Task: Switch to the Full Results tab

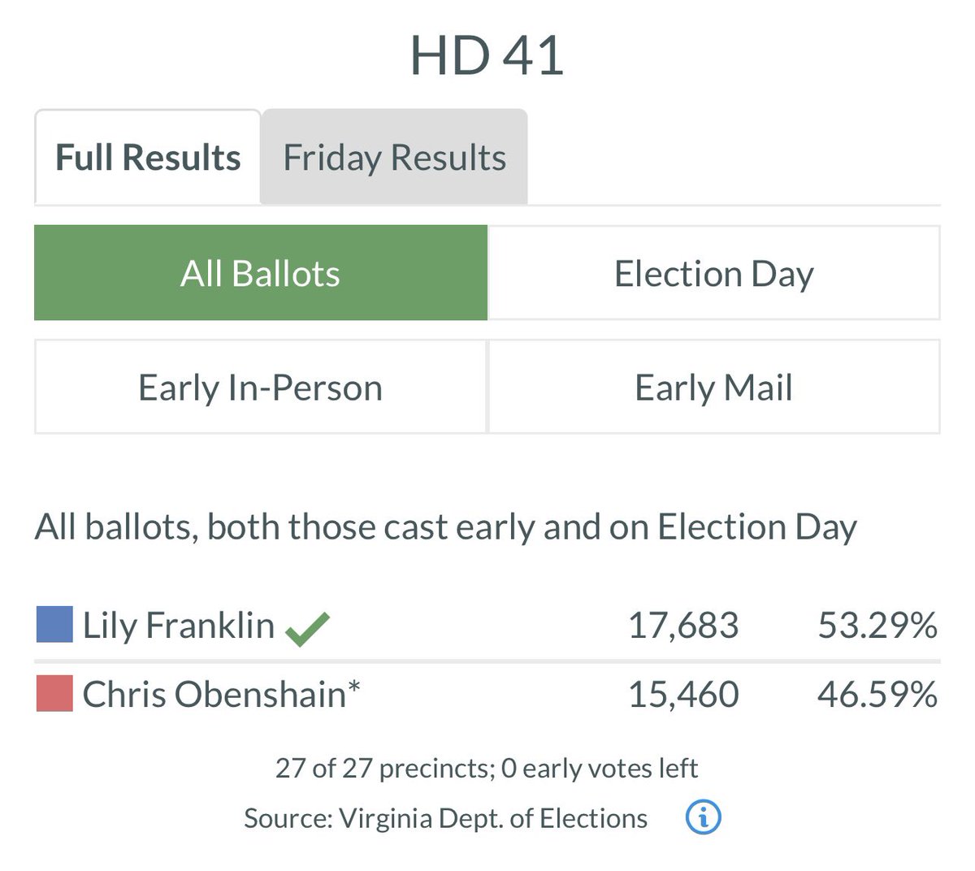Action: (x=148, y=158)
